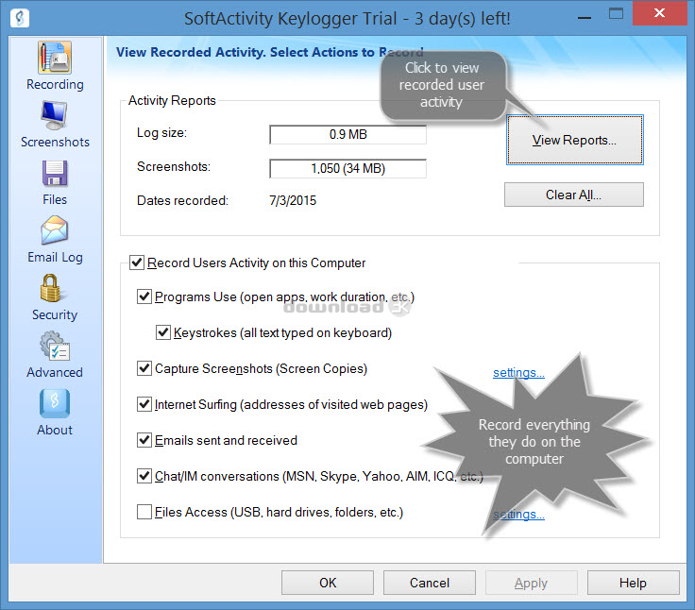Toggle Record Users Activity on this Computer
The width and height of the screenshot is (695, 610).
click(x=137, y=263)
